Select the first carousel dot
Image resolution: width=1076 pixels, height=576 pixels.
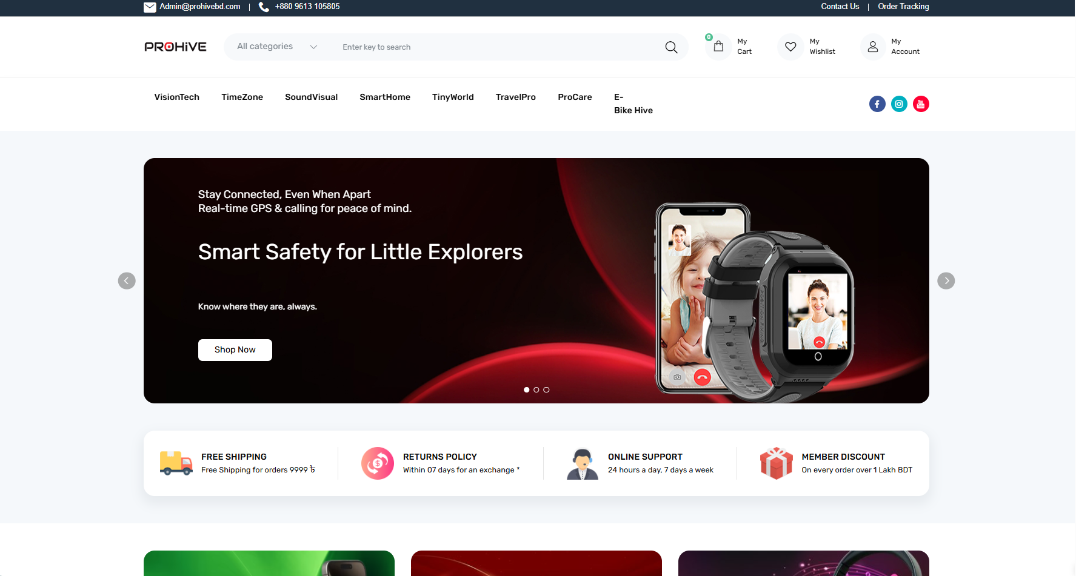[x=527, y=390]
